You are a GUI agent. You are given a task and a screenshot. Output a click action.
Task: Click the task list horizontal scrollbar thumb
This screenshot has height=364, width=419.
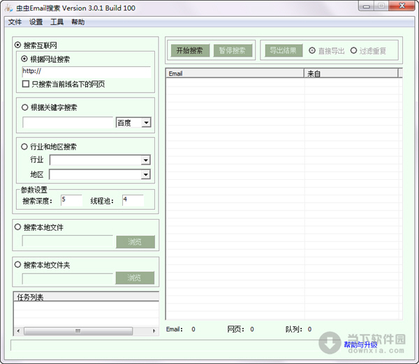coord(78,331)
